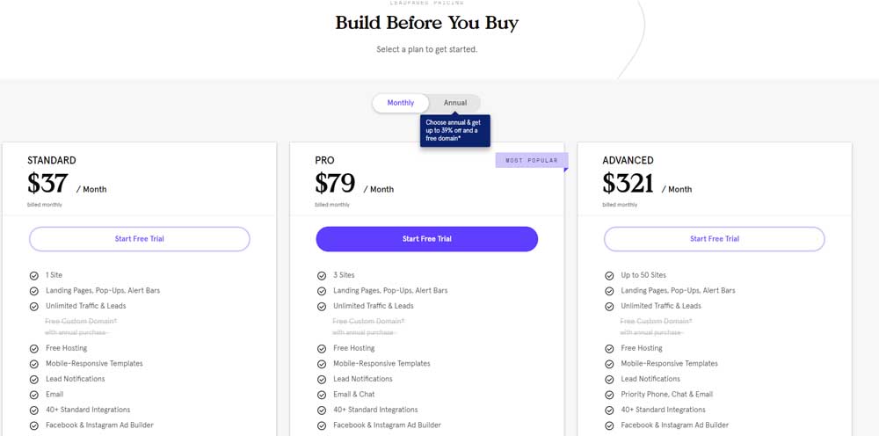Viewport: 879px width, 436px height.
Task: Click Standard's strikethrough Free Custom Domain text
Action: pyautogui.click(x=81, y=322)
